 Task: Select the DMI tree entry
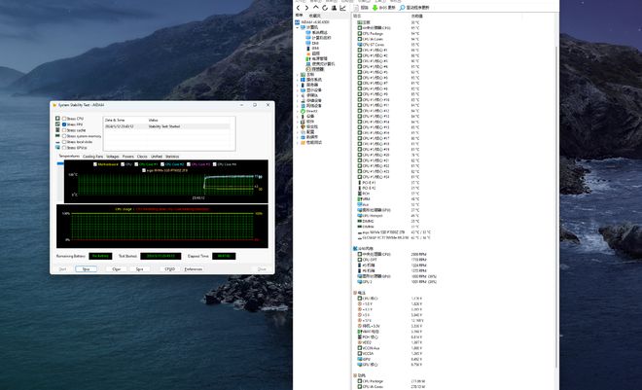[312, 43]
